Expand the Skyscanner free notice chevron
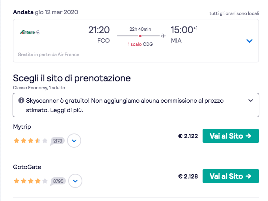The width and height of the screenshot is (268, 201). (x=251, y=101)
